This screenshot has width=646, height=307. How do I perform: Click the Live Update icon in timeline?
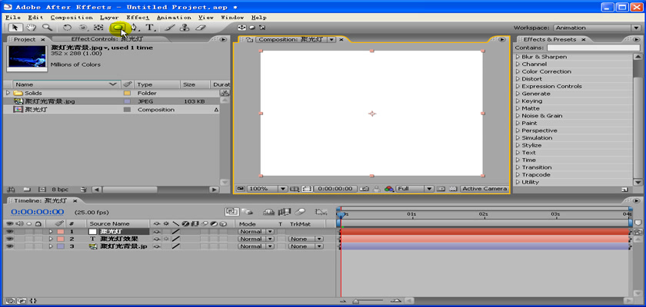coord(232,212)
